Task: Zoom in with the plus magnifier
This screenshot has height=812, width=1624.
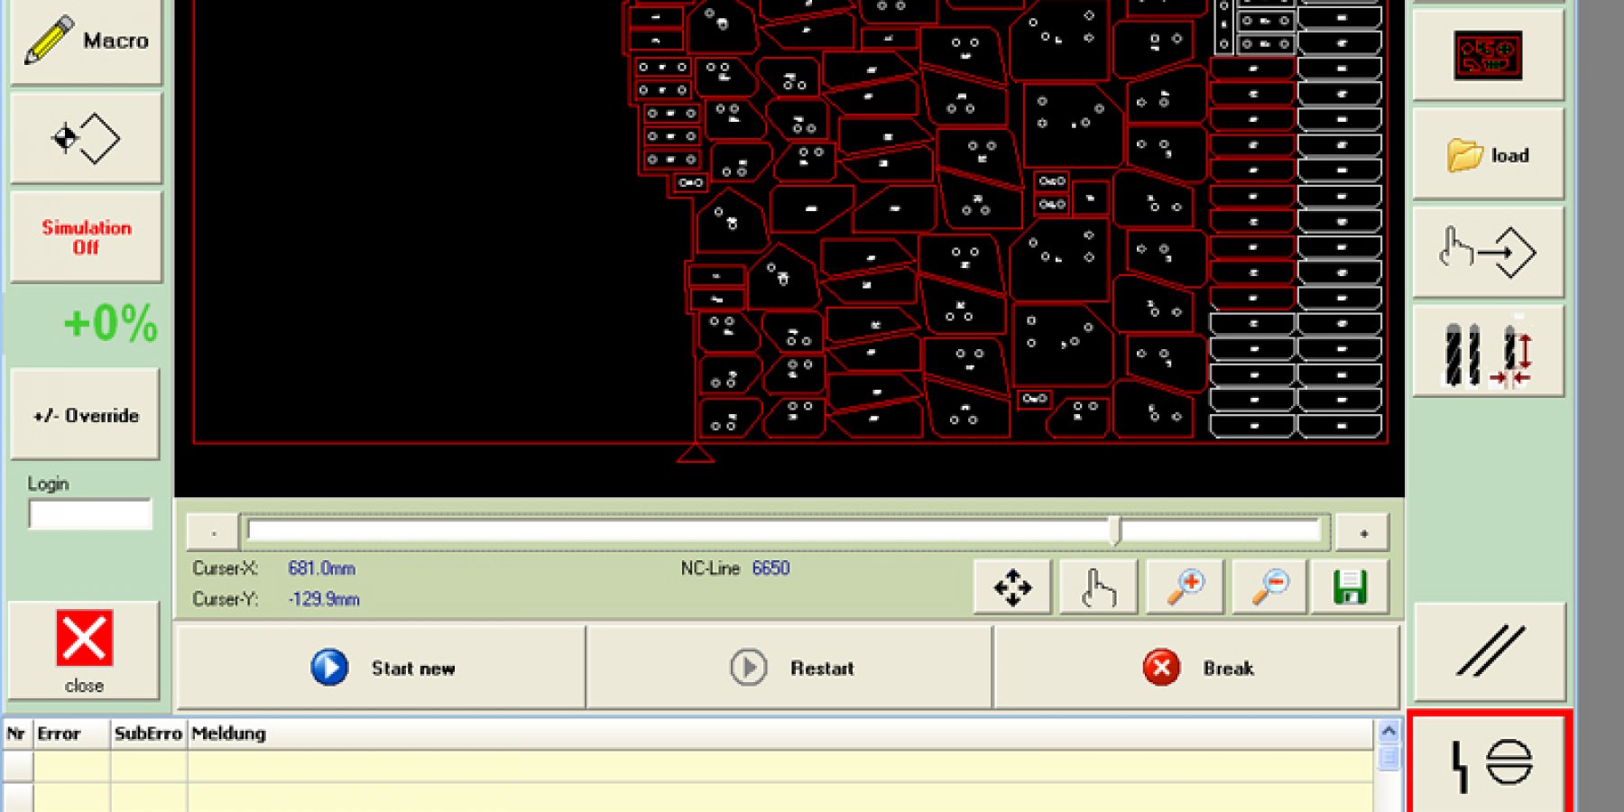Action: tap(1185, 587)
